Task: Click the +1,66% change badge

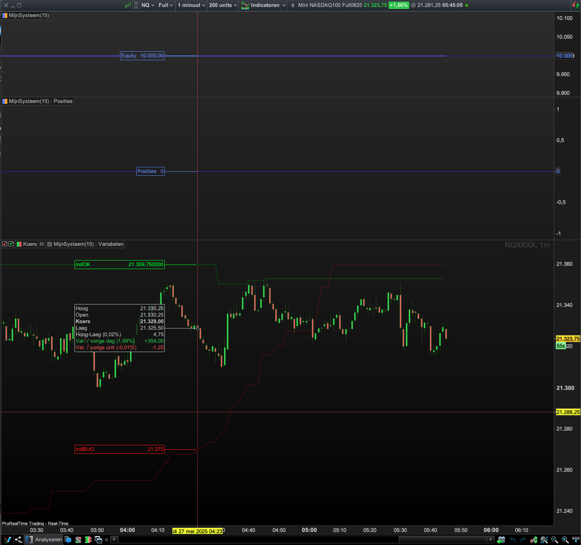Action: (x=399, y=5)
